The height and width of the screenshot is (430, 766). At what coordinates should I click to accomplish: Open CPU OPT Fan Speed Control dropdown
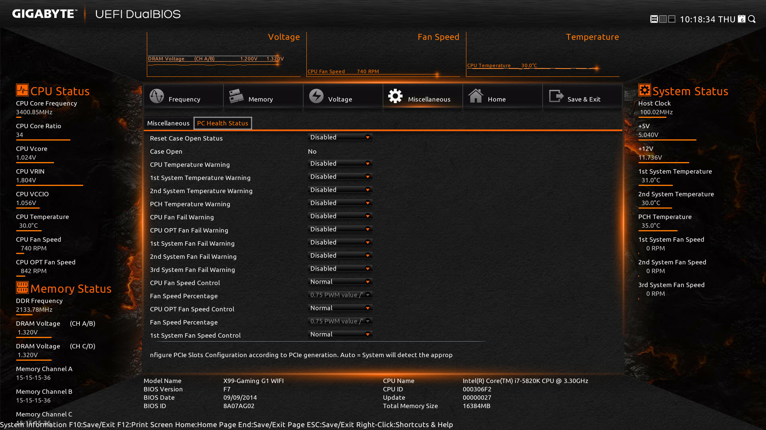pos(340,308)
